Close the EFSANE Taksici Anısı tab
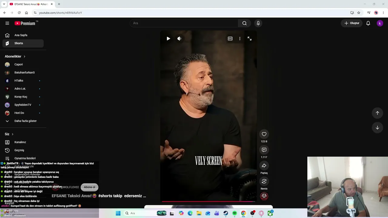 52,4
